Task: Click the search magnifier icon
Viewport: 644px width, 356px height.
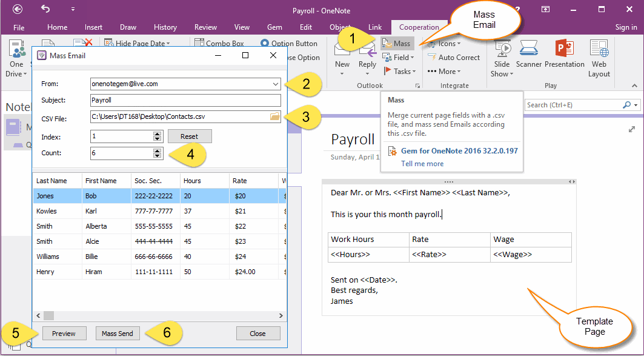Action: [x=626, y=106]
